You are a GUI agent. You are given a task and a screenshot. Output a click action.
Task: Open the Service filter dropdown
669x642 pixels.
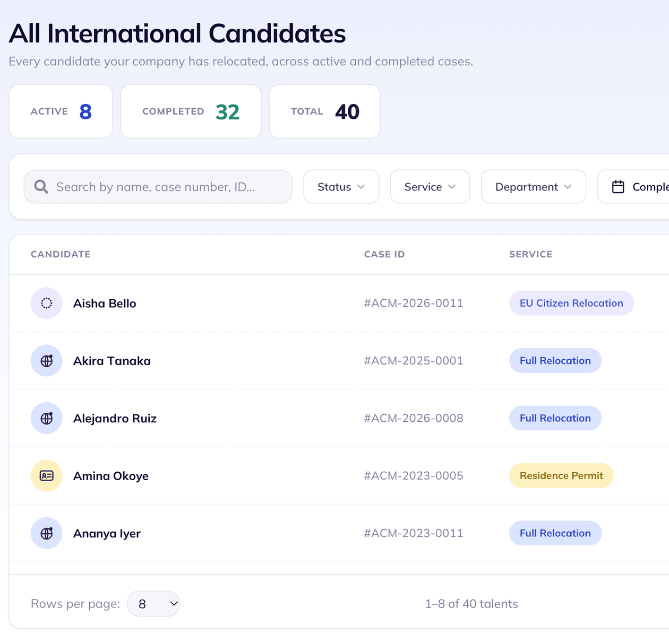click(430, 187)
